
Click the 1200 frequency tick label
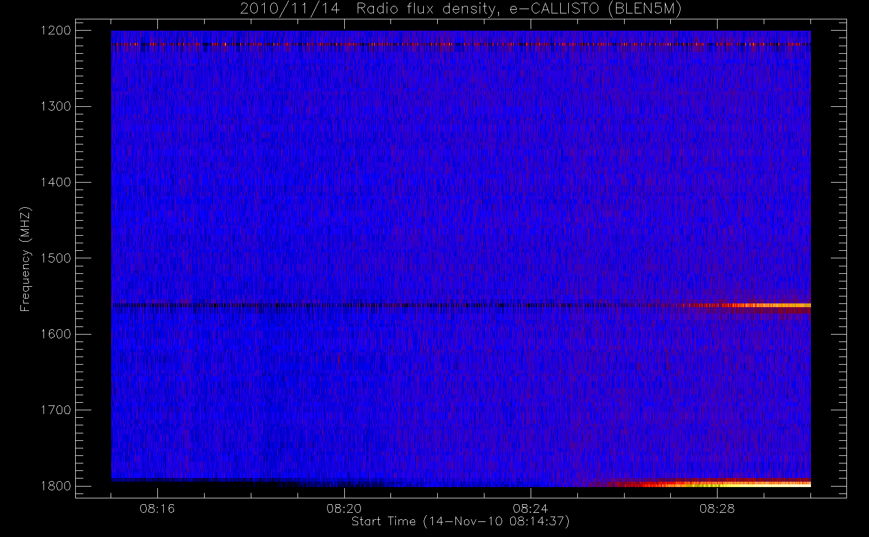(56, 31)
